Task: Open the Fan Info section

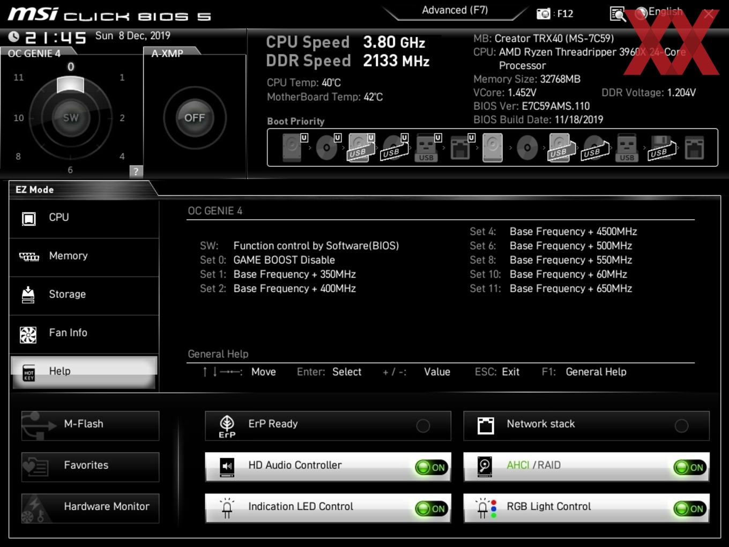Action: (x=84, y=334)
